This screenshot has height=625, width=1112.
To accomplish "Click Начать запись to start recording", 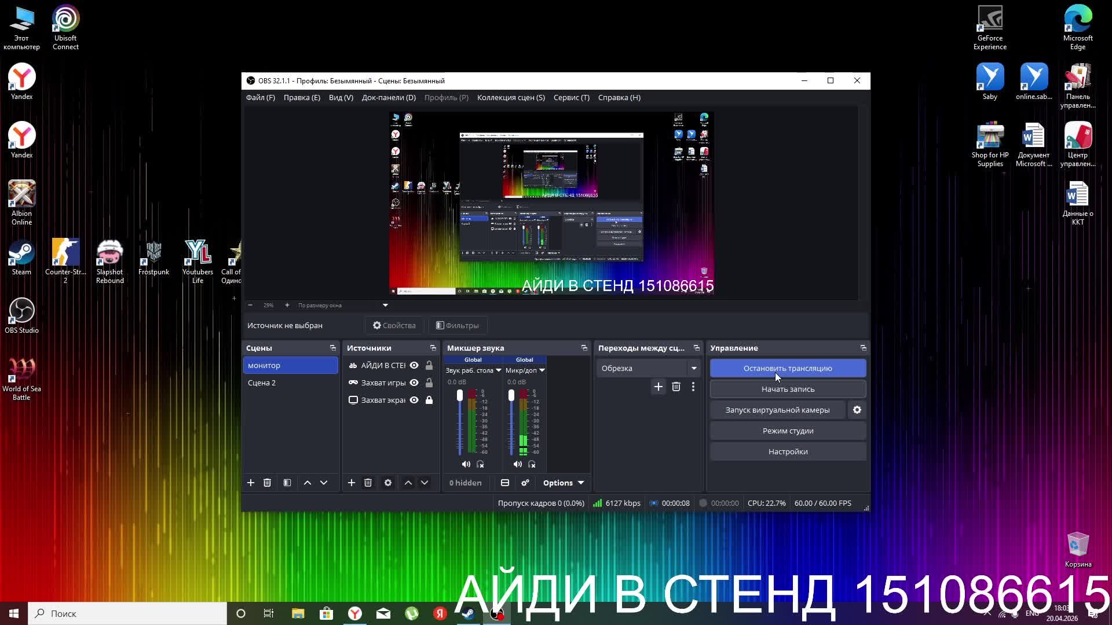I will (788, 388).
